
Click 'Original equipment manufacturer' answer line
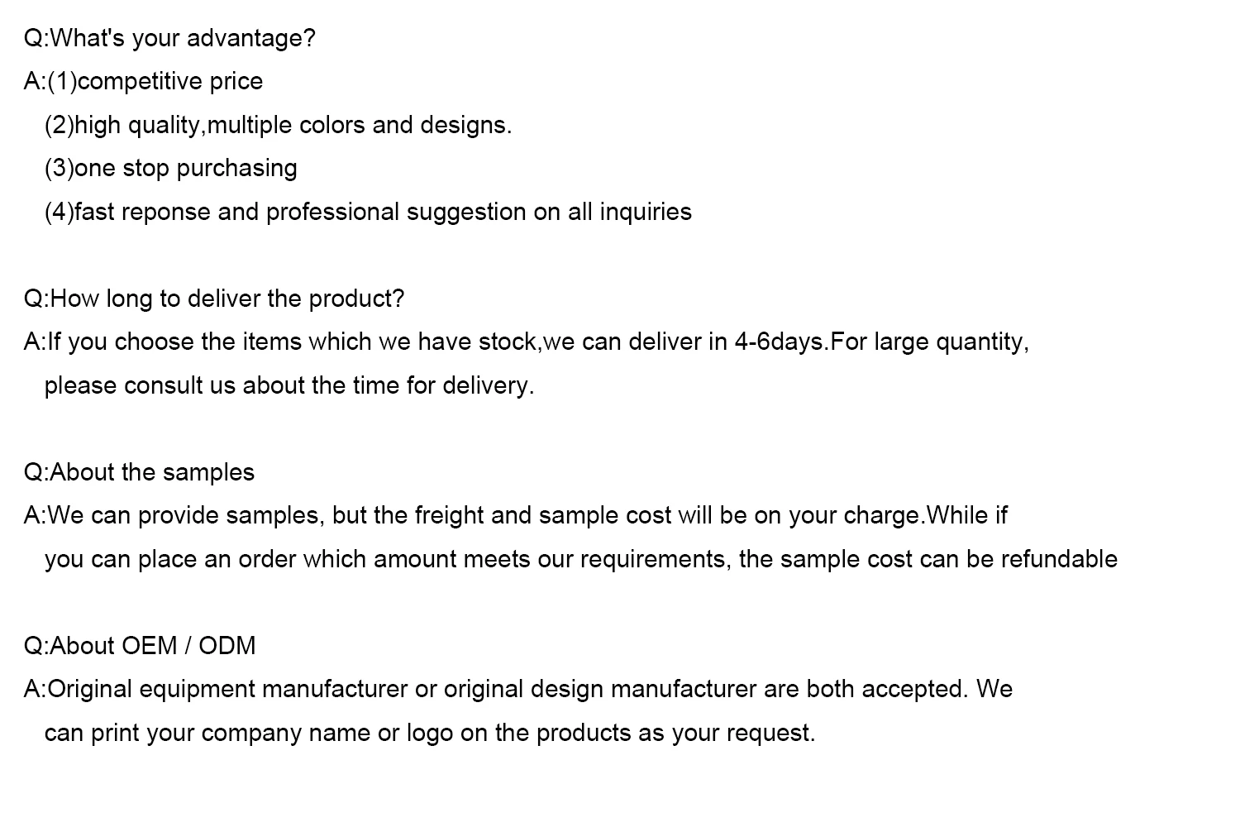click(x=517, y=690)
